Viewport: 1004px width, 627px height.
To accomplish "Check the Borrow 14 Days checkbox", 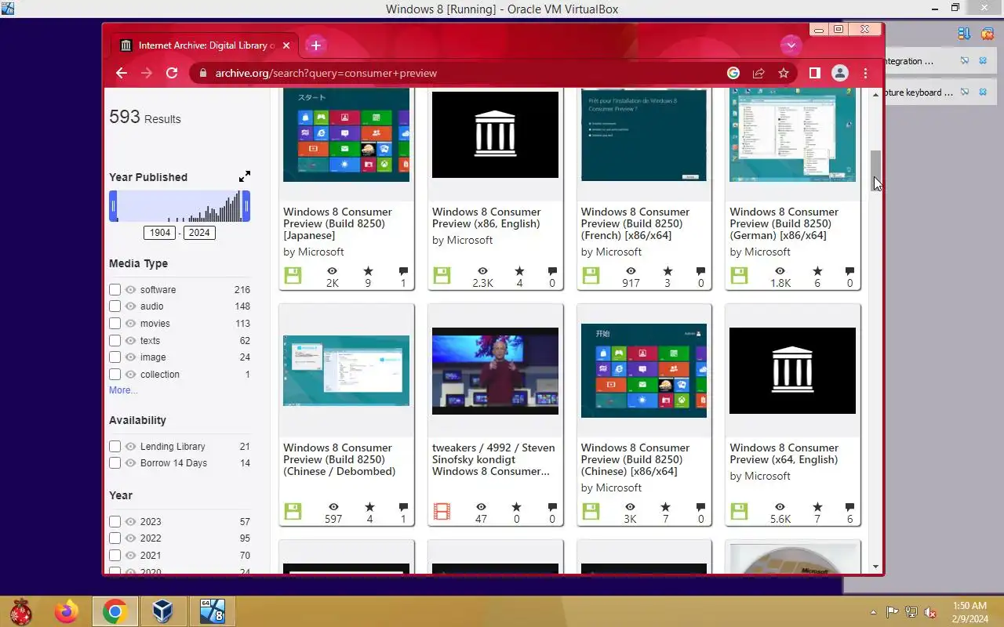I will (115, 463).
